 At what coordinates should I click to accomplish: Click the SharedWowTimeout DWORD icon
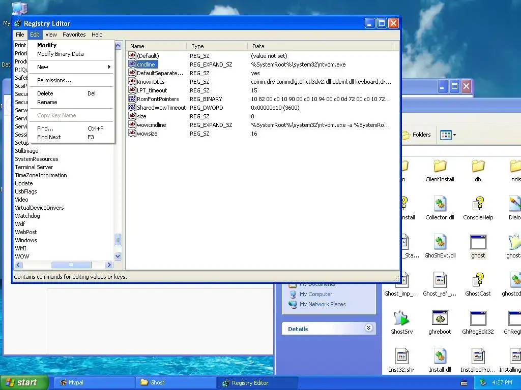(132, 107)
